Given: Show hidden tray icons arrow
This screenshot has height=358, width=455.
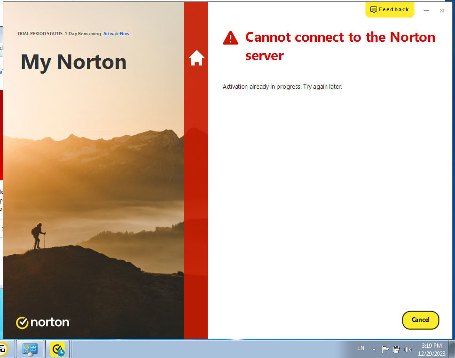Looking at the screenshot, I should (374, 350).
